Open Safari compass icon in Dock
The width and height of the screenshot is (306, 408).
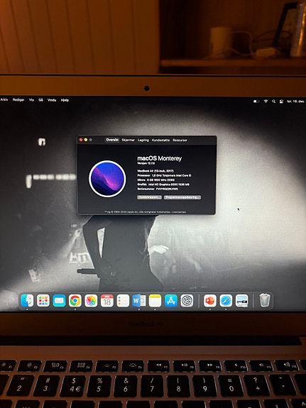[x=226, y=301]
